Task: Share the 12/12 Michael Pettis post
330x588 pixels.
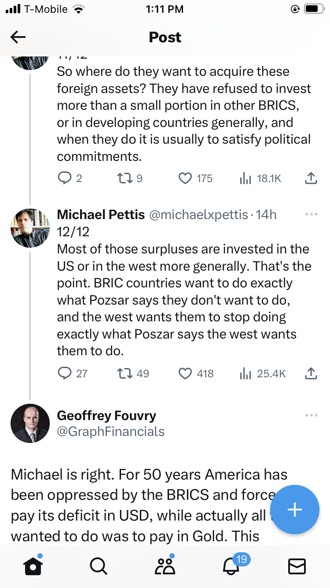Action: (311, 374)
